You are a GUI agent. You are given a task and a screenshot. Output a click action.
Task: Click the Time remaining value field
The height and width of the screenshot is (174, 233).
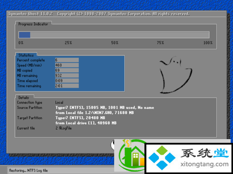tap(67, 86)
